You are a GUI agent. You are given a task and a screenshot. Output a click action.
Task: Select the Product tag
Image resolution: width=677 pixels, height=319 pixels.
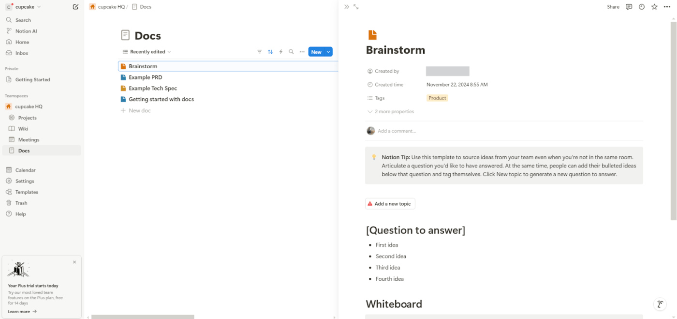tap(437, 98)
